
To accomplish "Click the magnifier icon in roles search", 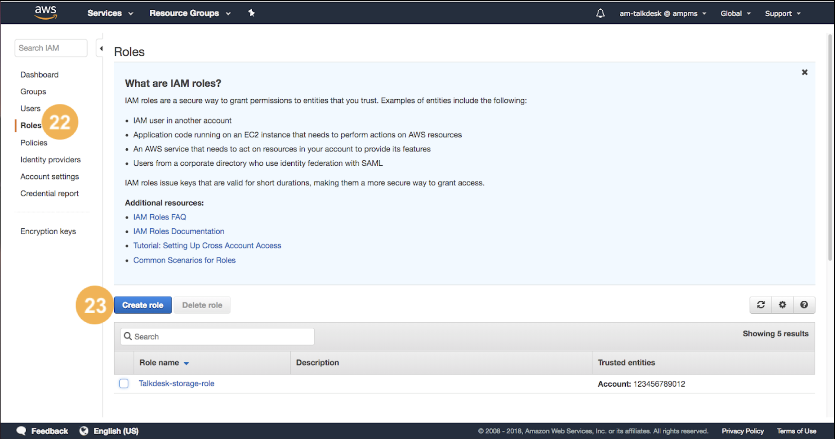I will [128, 336].
